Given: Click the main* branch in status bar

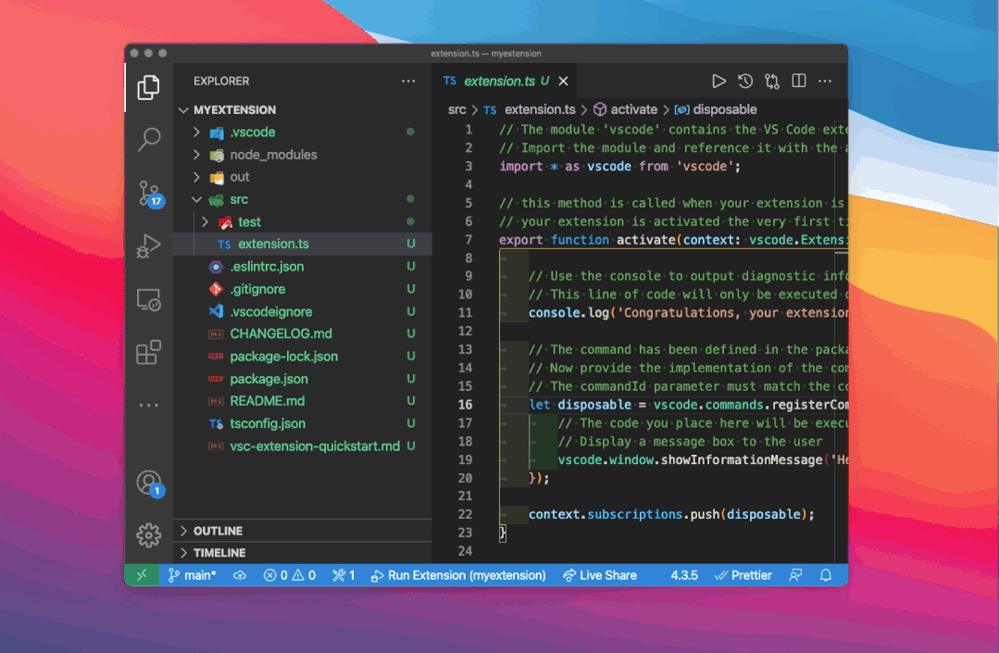Looking at the screenshot, I should pos(193,575).
